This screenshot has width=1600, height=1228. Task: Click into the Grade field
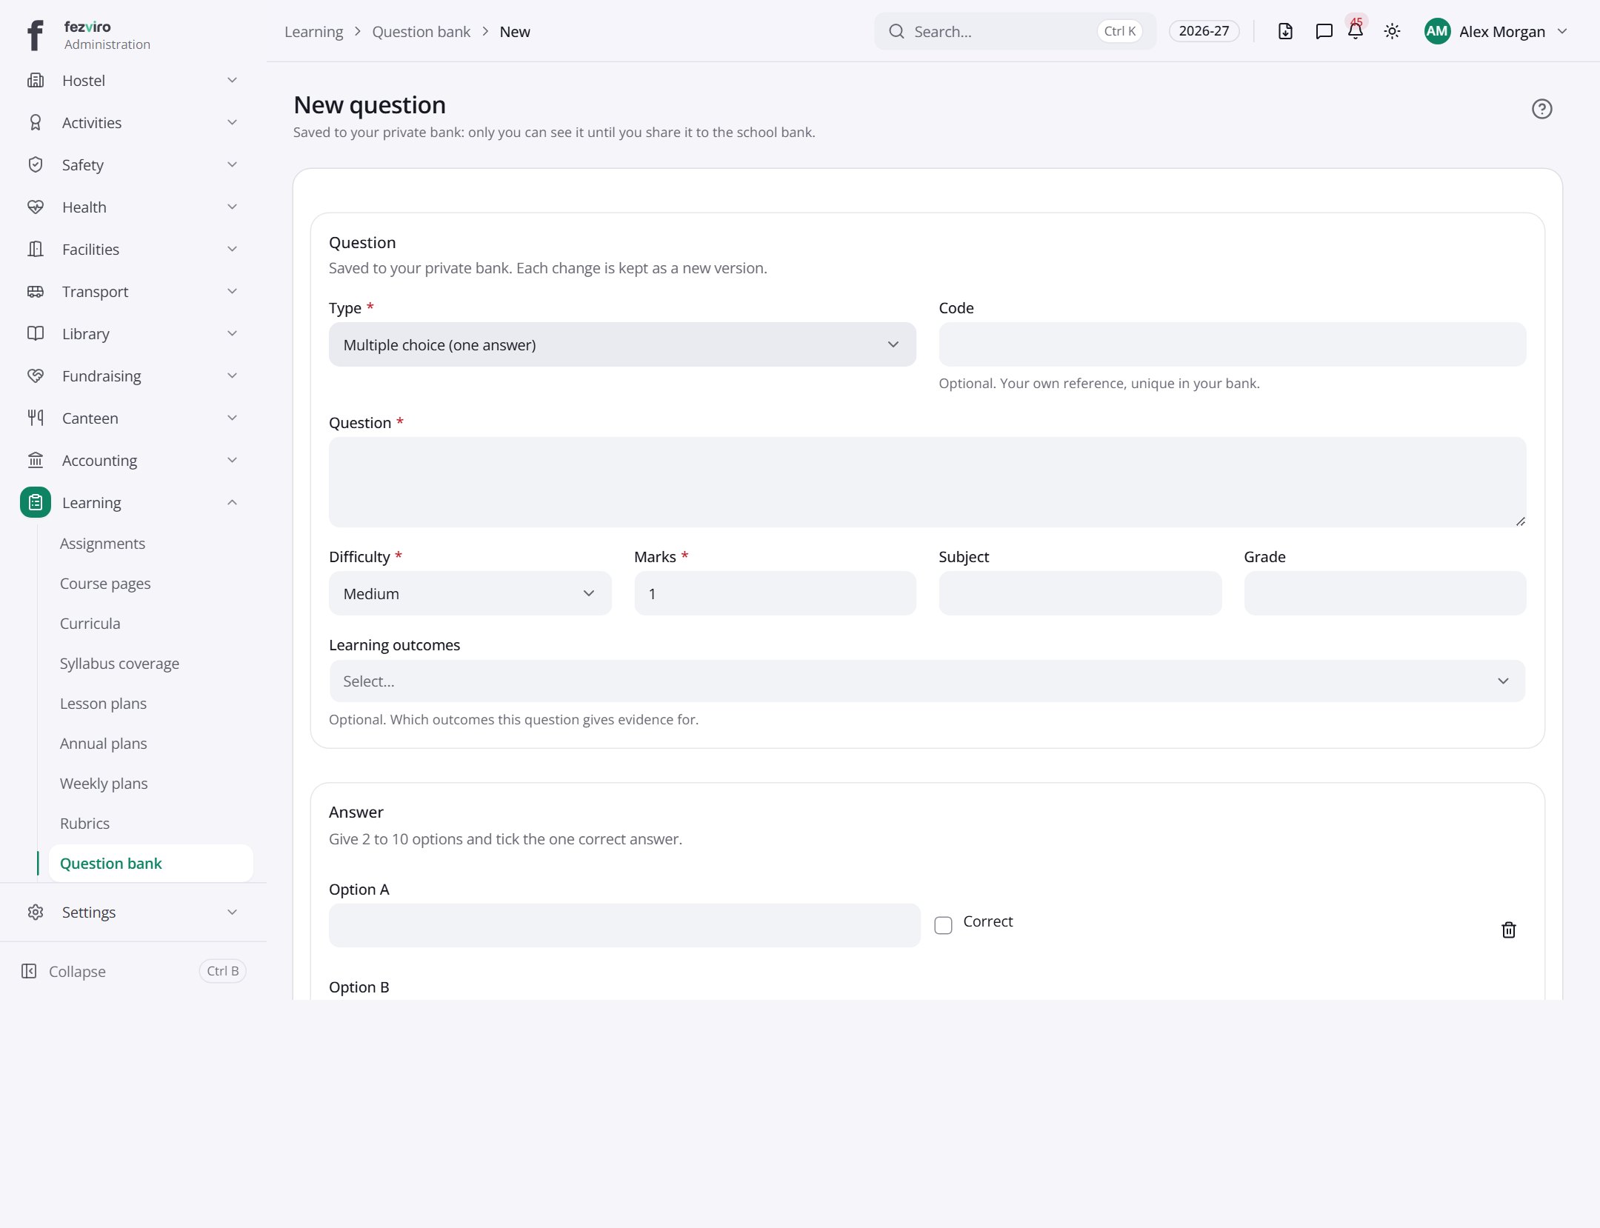pyautogui.click(x=1384, y=593)
